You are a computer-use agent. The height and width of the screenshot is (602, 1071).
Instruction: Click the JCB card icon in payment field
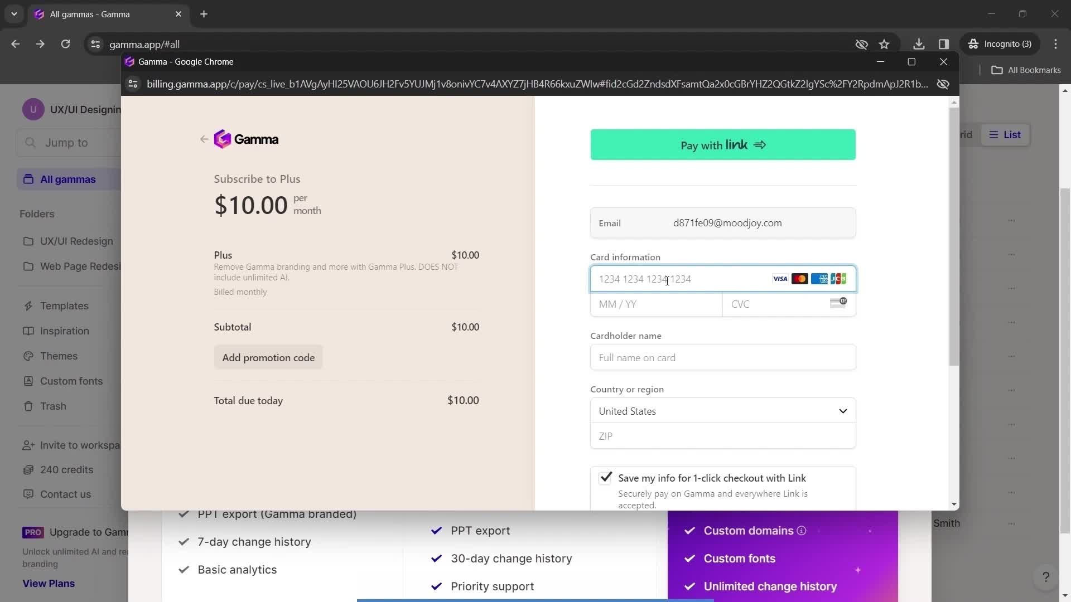point(838,279)
